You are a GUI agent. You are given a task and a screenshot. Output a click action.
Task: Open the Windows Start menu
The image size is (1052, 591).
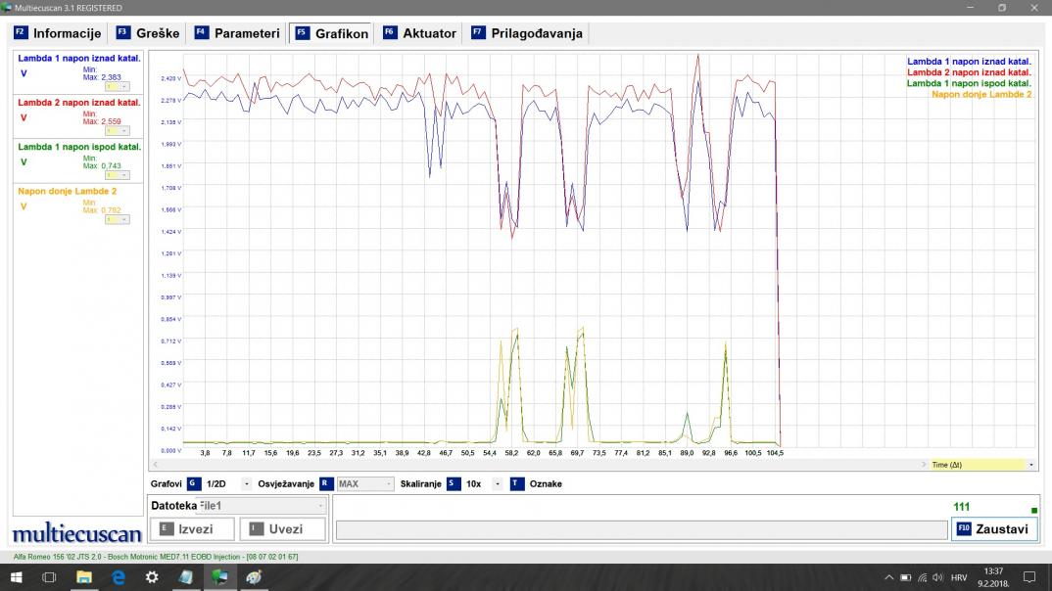point(16,577)
